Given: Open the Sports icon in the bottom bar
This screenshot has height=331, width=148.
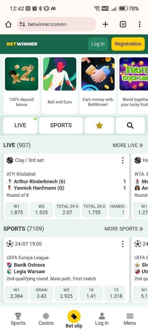Looking at the screenshot, I should pyautogui.click(x=18, y=319).
